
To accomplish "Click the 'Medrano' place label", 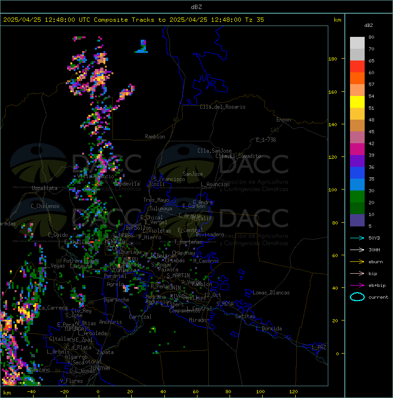I will 154,297.
